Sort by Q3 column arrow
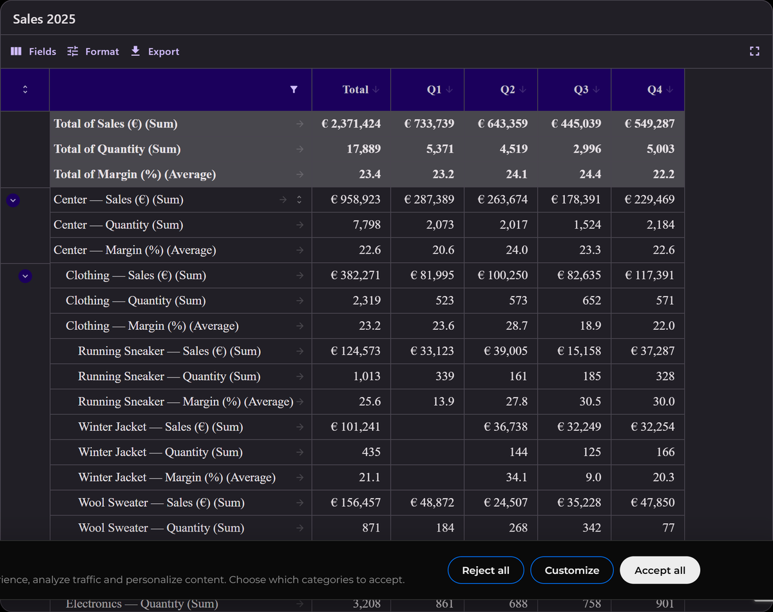This screenshot has width=773, height=612. pyautogui.click(x=596, y=90)
